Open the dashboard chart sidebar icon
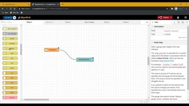 [x=182, y=22]
